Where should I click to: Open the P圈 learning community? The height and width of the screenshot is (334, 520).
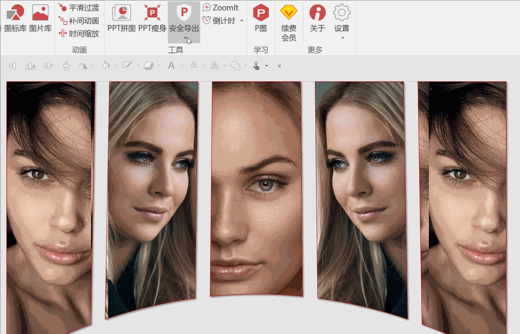[x=261, y=19]
